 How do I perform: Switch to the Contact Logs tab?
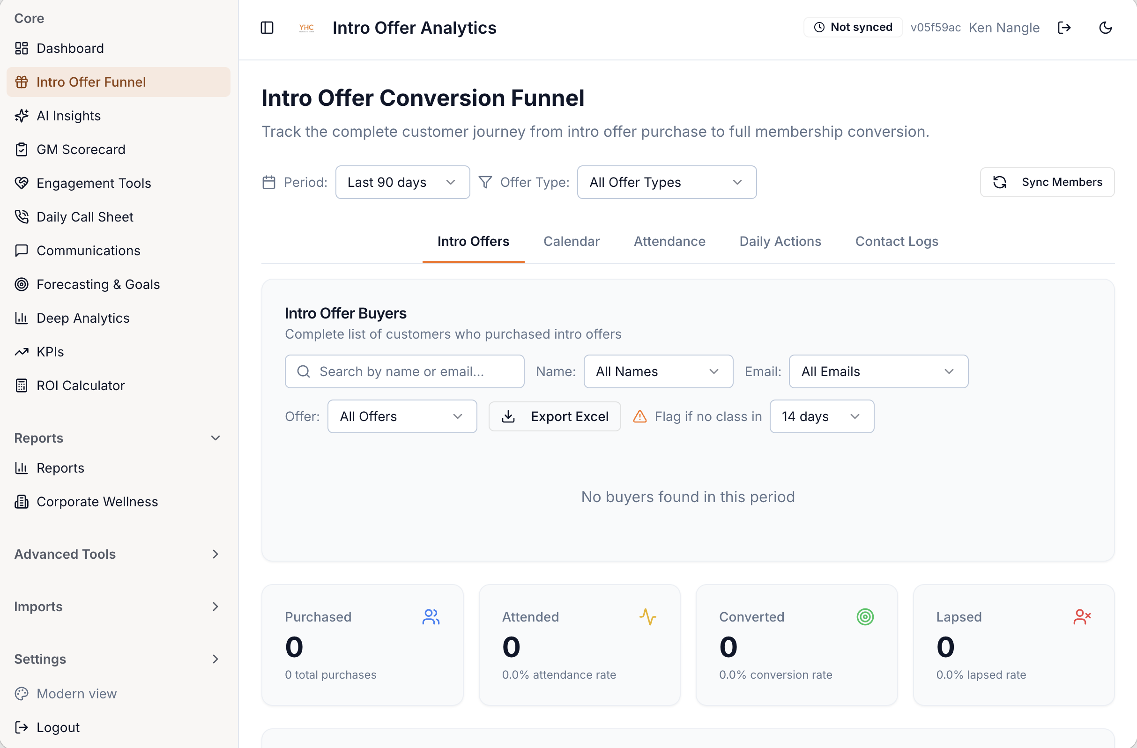click(x=897, y=241)
